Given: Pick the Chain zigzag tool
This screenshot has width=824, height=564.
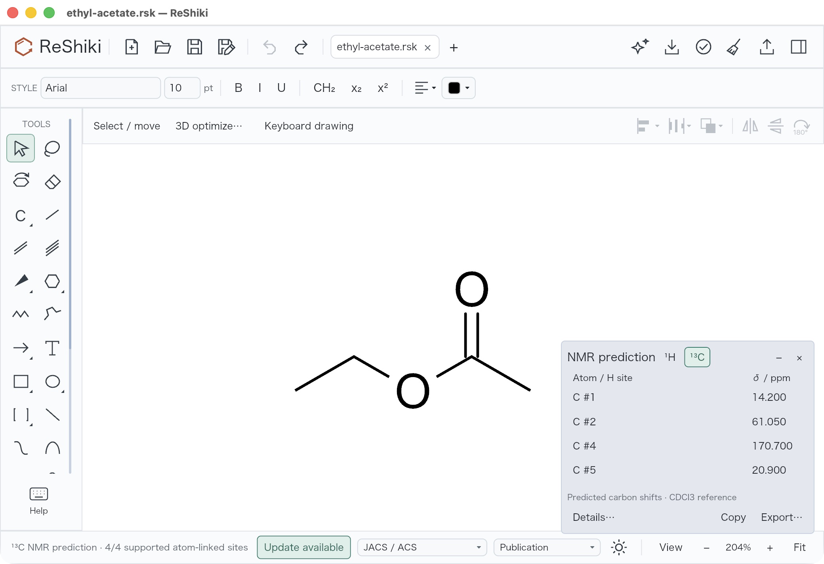Looking at the screenshot, I should pos(21,314).
